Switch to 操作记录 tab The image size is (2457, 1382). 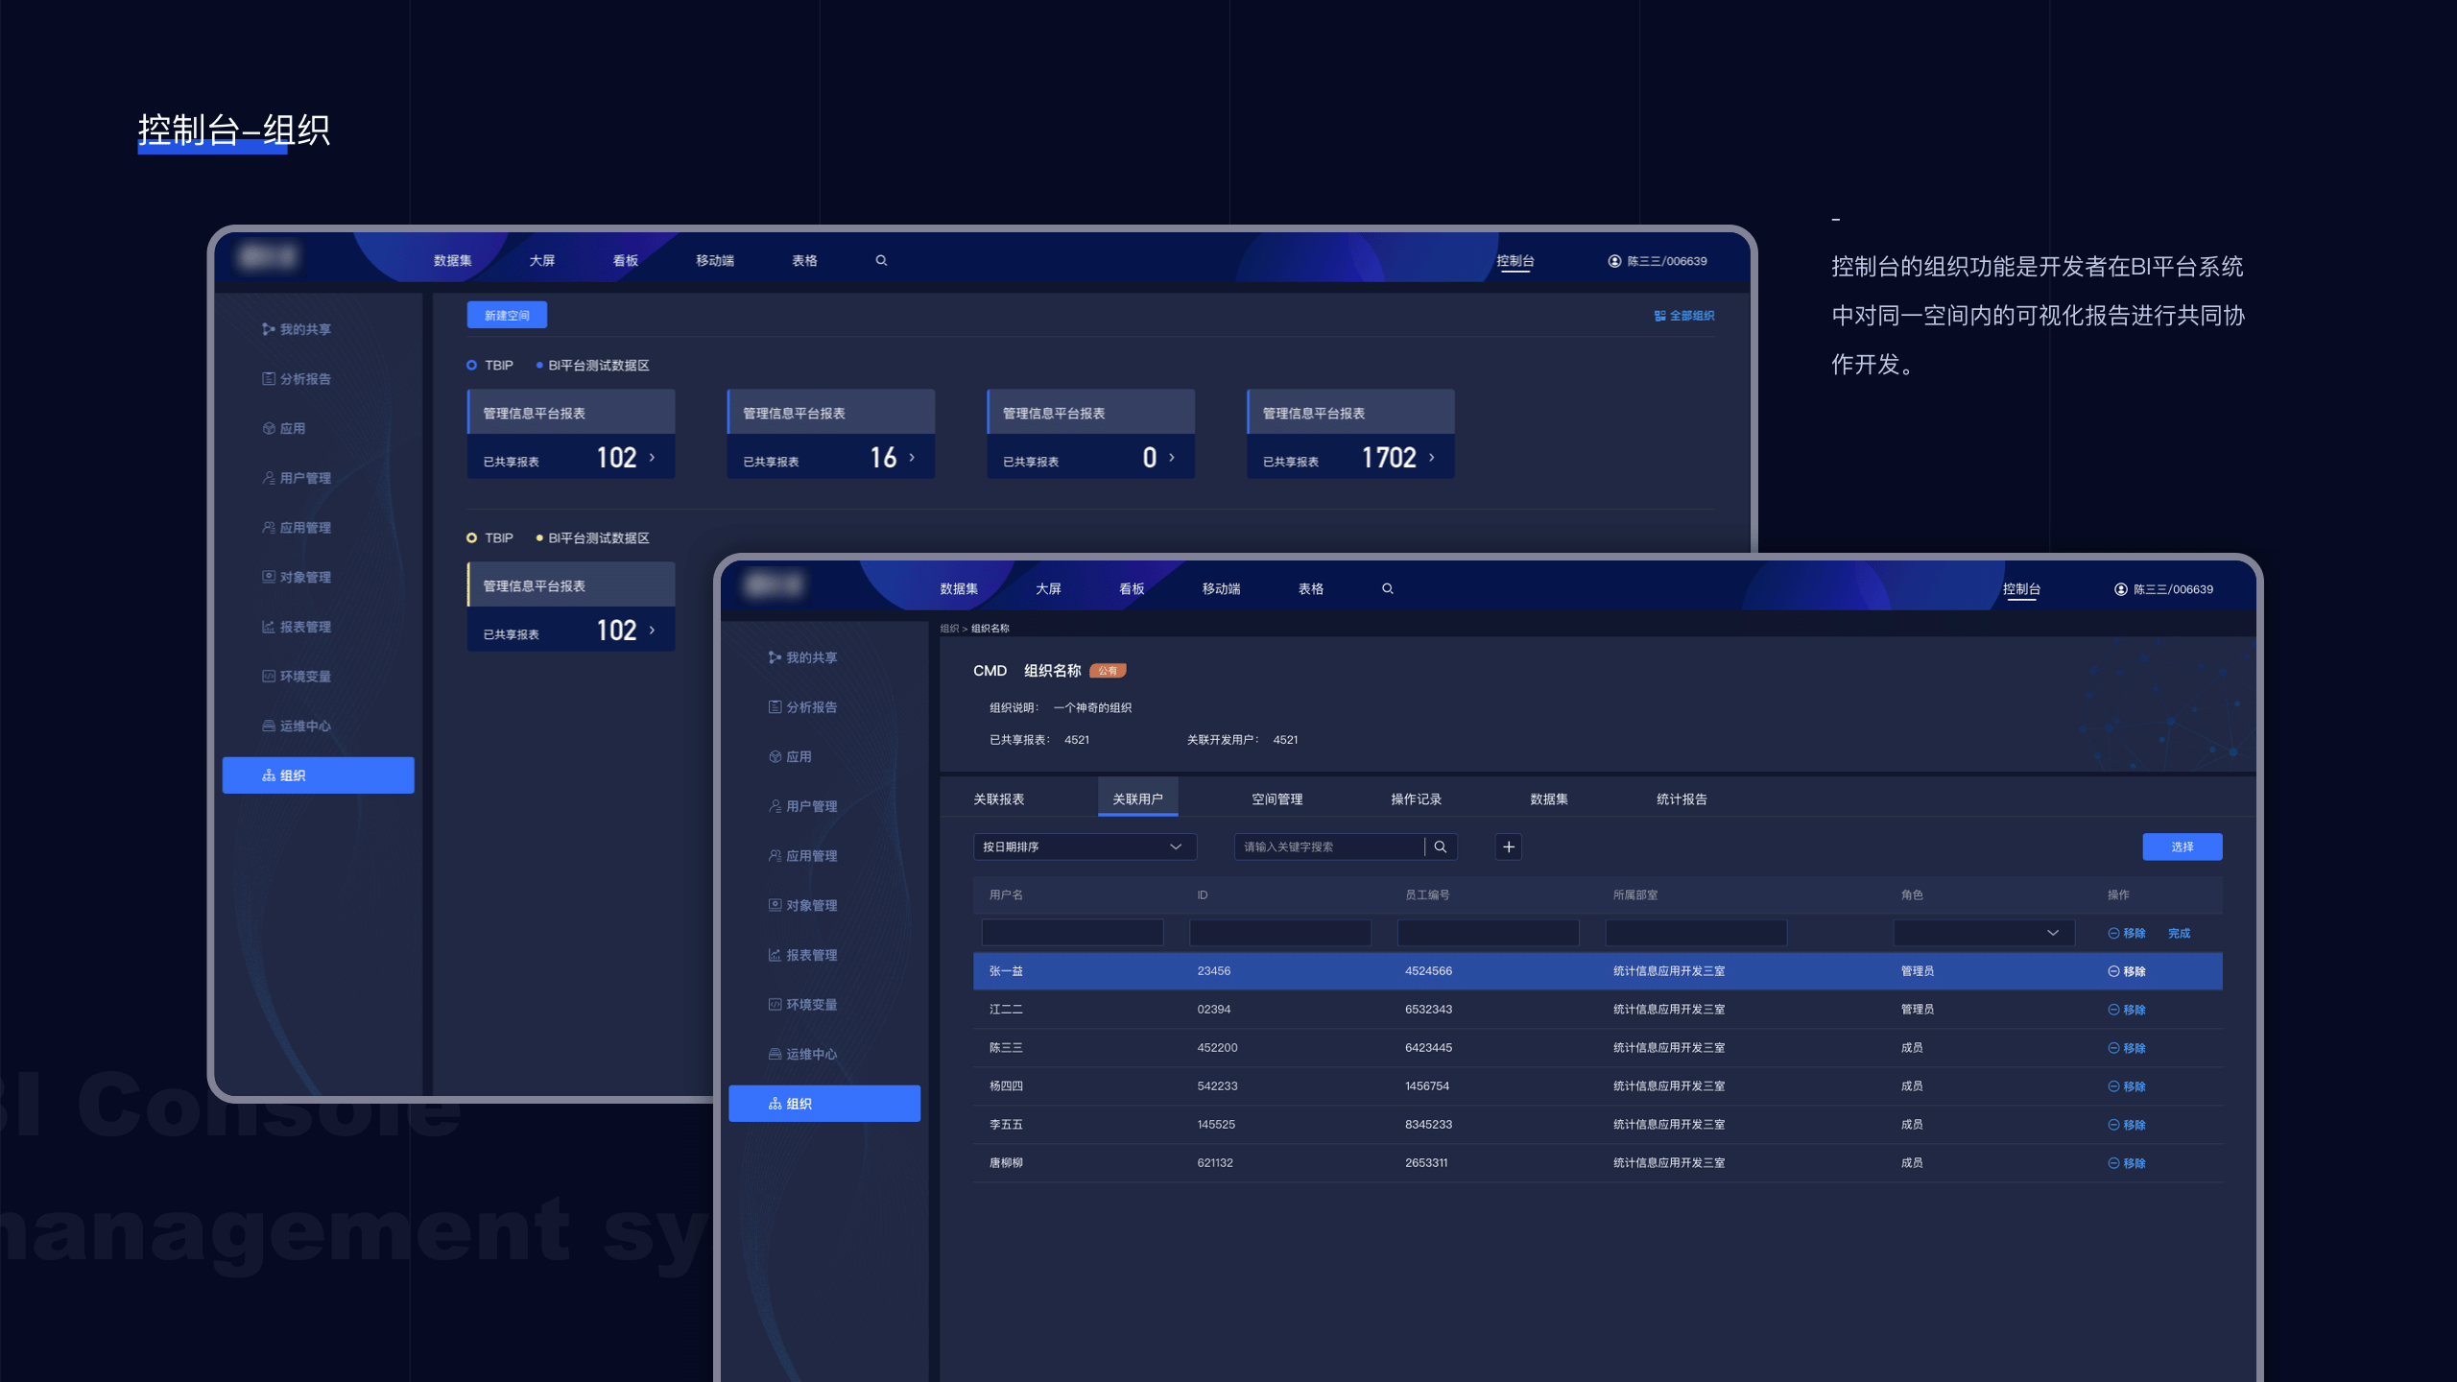coord(1416,798)
